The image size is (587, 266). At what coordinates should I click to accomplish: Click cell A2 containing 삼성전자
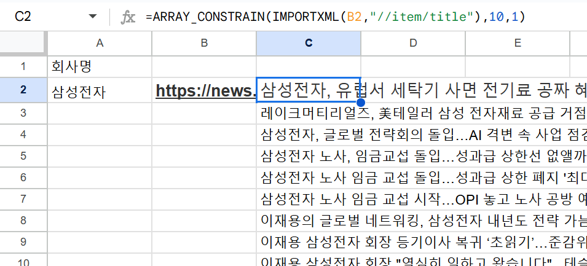(x=100, y=90)
